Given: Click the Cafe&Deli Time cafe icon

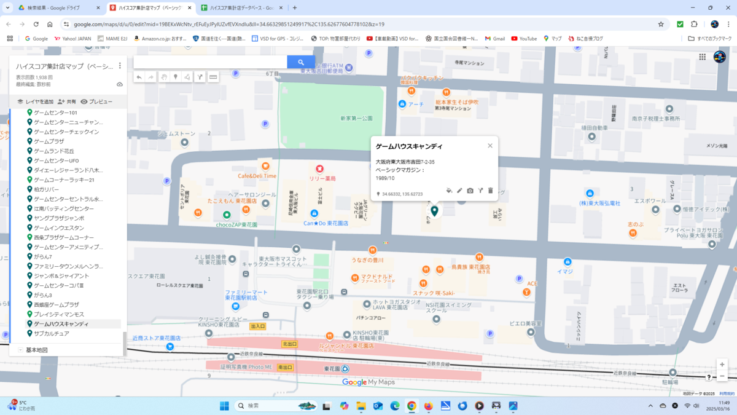Looking at the screenshot, I should [x=265, y=166].
